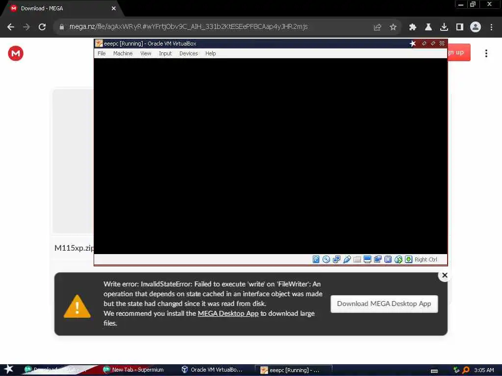Click the star icon in VirtualBox title bar

point(413,44)
